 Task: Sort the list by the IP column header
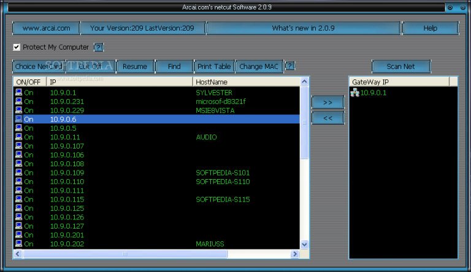click(120, 81)
